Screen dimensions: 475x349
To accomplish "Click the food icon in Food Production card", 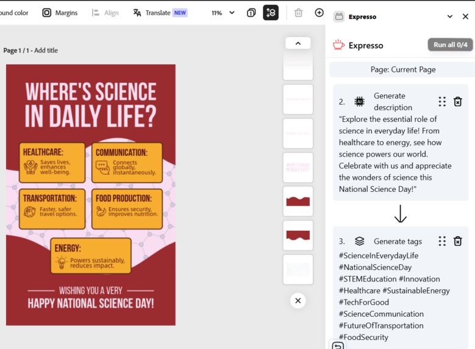I will click(101, 211).
